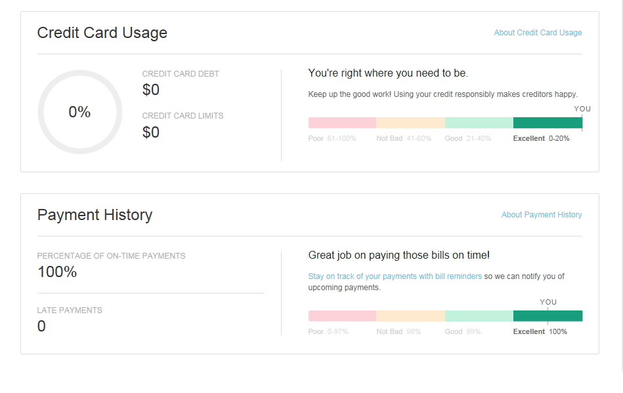Viewport: 623px width, 393px height.
Task: Select the Not Bad segment in Payment History
Action: point(410,316)
